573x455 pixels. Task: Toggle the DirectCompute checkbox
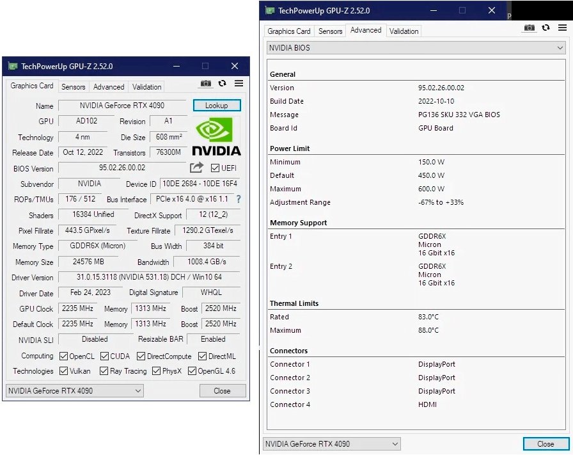click(141, 356)
